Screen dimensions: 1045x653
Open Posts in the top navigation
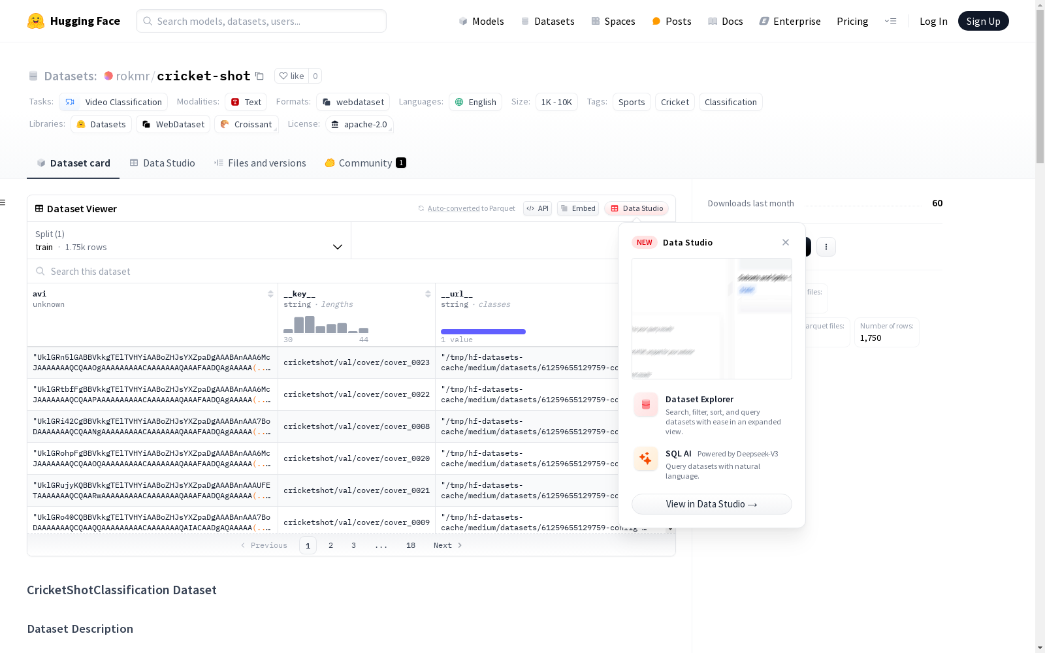click(671, 21)
